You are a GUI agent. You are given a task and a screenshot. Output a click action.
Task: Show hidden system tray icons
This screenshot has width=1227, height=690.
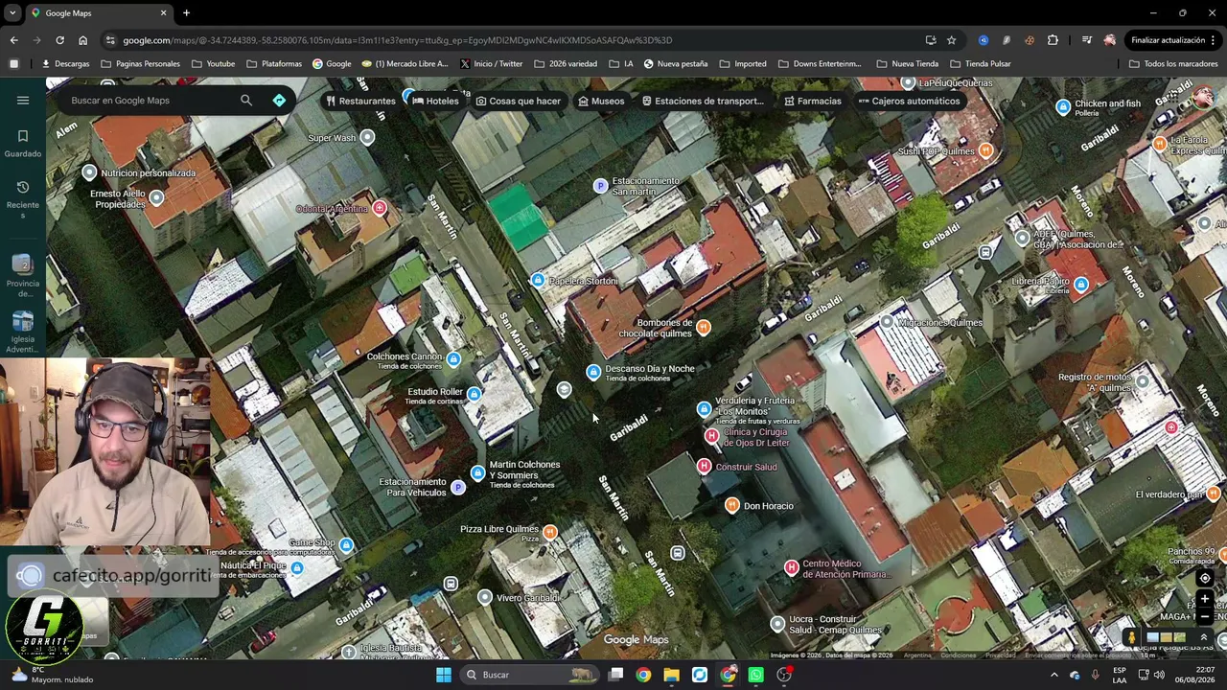[1054, 675]
